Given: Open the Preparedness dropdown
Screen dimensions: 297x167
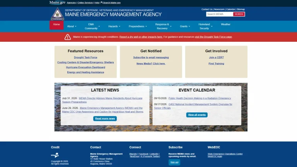Looking at the screenshot, I should [138, 26].
